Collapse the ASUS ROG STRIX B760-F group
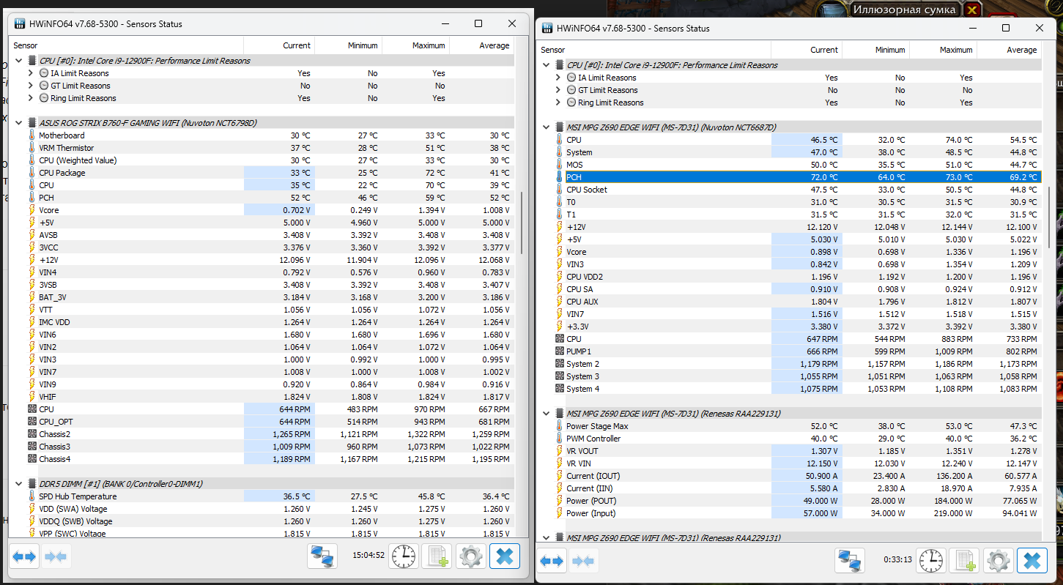This screenshot has width=1063, height=585. click(x=18, y=123)
